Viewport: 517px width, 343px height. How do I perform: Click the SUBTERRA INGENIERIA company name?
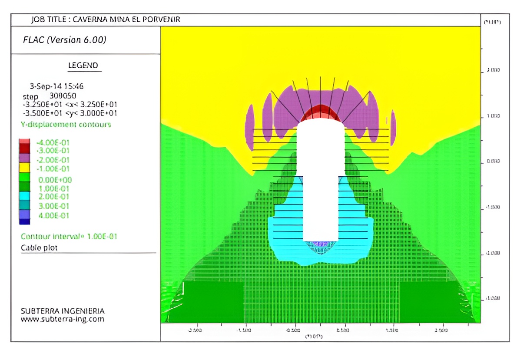click(x=63, y=311)
